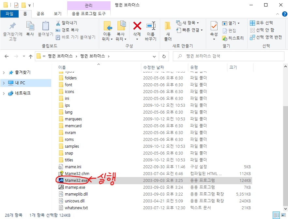
Task: Click the Manage (관리) contextual tab header
Action: [89, 6]
